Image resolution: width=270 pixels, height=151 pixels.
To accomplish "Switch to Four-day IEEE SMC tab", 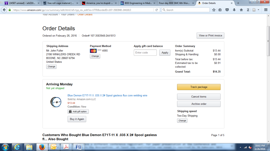I will pos(174,3).
